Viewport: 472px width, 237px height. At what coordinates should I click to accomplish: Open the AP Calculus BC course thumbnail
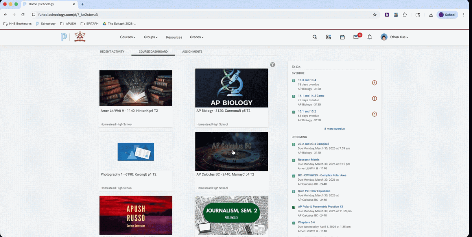231,152
